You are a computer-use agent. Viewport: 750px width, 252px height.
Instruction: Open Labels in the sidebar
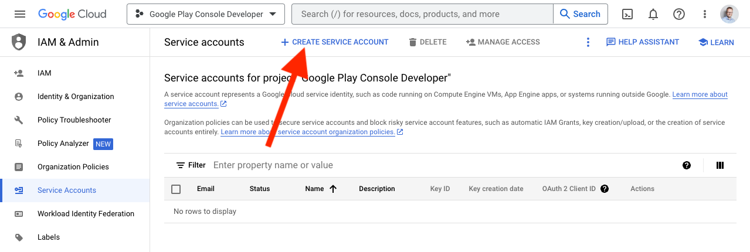(75, 237)
